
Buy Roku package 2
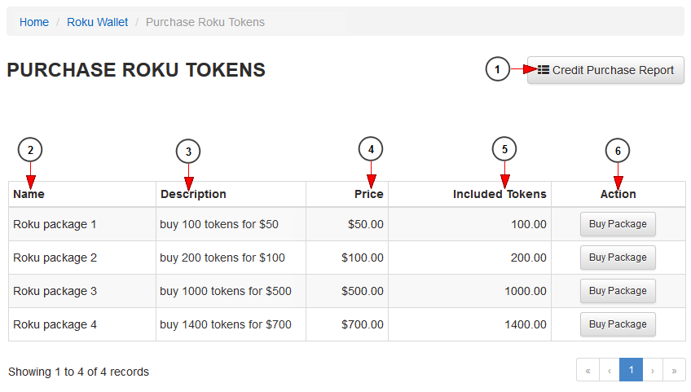click(618, 258)
